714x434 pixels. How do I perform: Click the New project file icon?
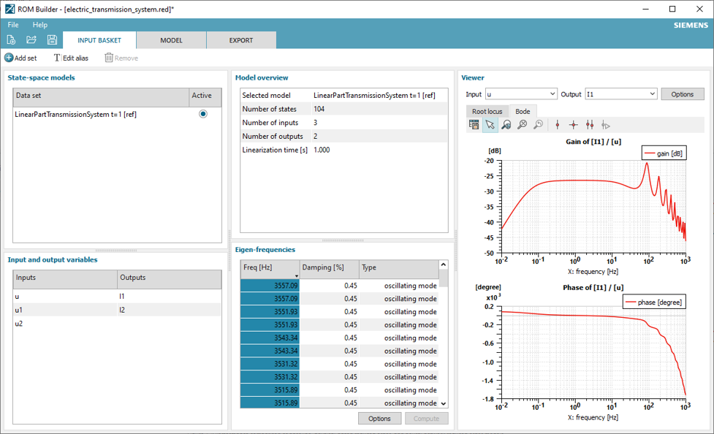click(x=11, y=39)
